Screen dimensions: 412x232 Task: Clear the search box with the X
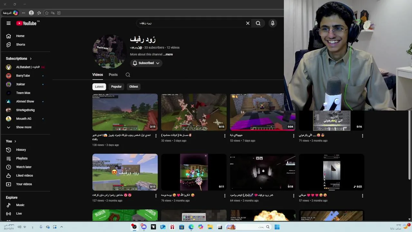[x=248, y=23]
